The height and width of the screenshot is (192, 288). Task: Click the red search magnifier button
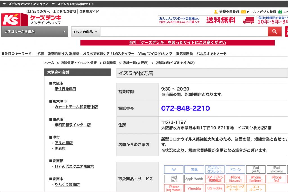[x=274, y=31]
